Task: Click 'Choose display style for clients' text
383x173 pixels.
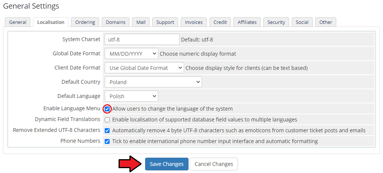Action: tap(247, 68)
